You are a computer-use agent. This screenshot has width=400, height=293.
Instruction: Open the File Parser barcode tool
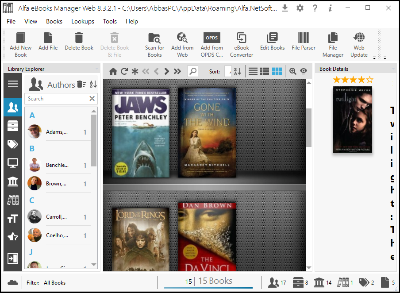point(304,41)
